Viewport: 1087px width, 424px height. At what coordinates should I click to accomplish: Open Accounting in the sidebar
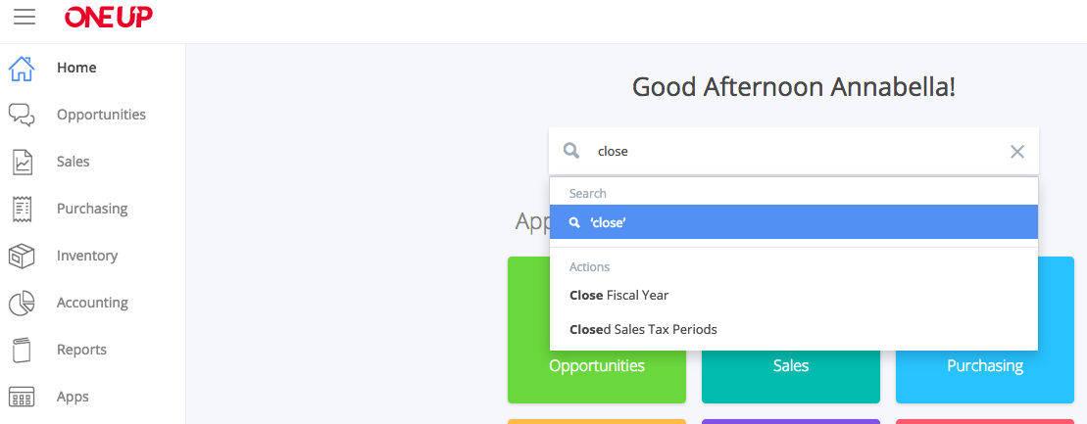click(92, 303)
